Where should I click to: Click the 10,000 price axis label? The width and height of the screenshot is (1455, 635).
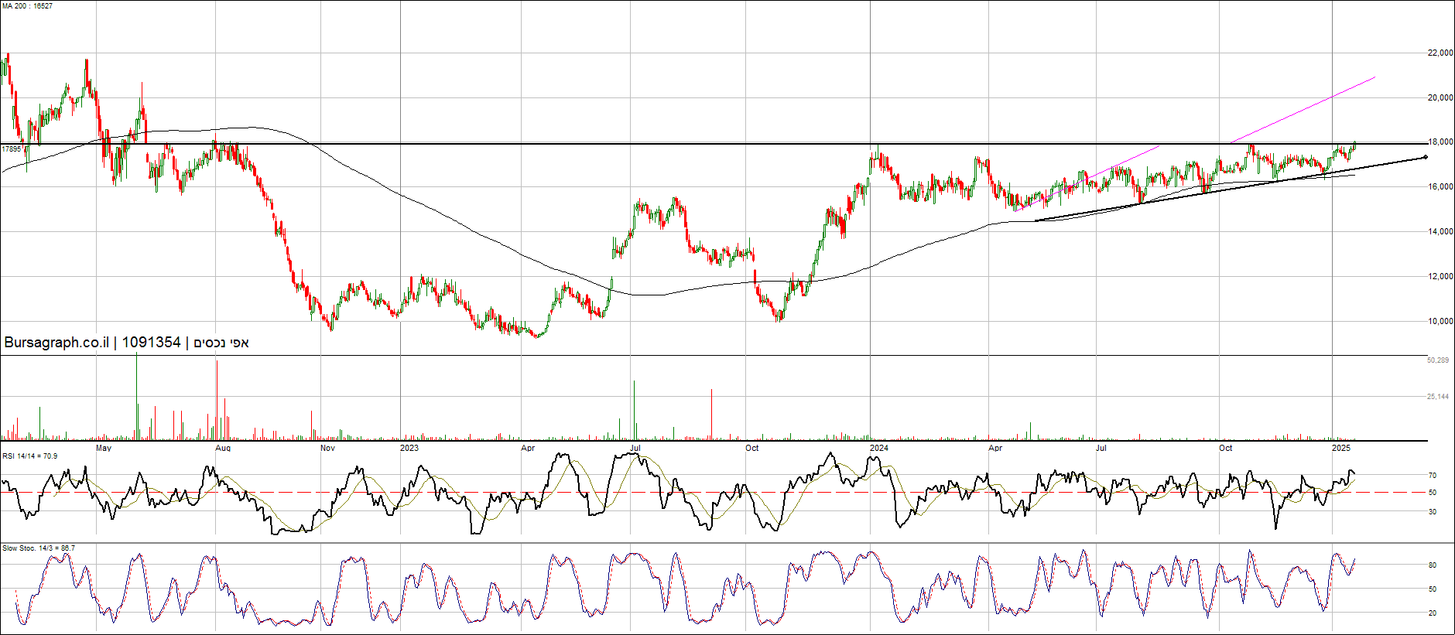tap(1440, 322)
